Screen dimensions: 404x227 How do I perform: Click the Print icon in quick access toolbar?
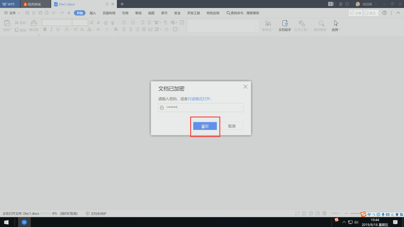pyautogui.click(x=40, y=13)
